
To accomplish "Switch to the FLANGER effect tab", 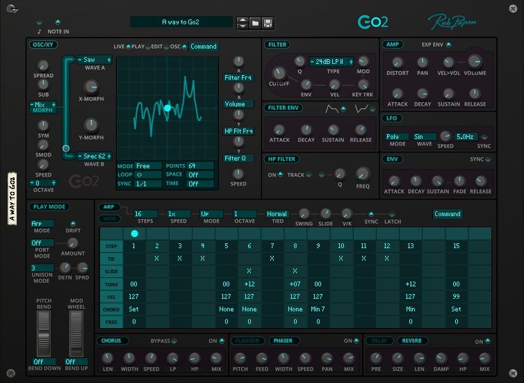I will click(x=247, y=341).
